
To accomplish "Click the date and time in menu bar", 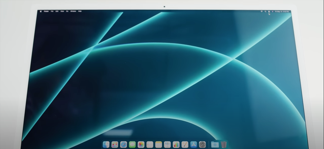I will pyautogui.click(x=282, y=12).
